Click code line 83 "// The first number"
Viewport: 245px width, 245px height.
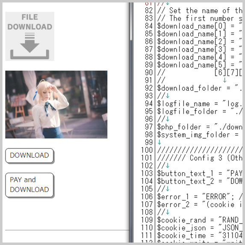(x=200, y=18)
